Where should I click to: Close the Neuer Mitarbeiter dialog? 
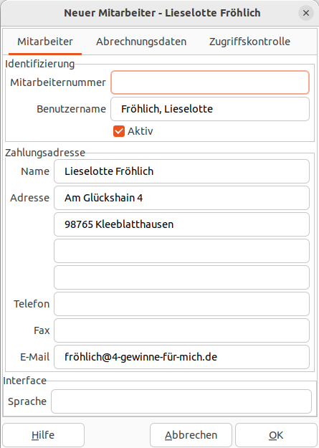(x=306, y=13)
